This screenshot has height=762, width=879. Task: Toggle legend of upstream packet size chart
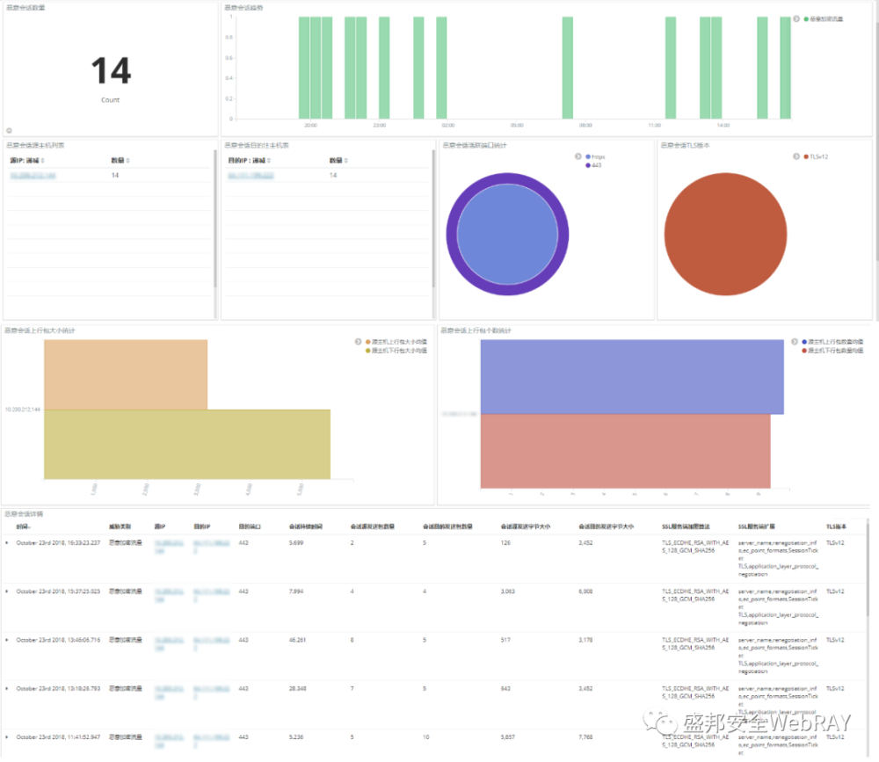point(359,342)
